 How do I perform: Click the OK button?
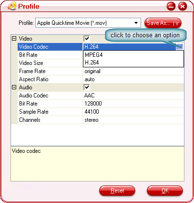pos(165,191)
